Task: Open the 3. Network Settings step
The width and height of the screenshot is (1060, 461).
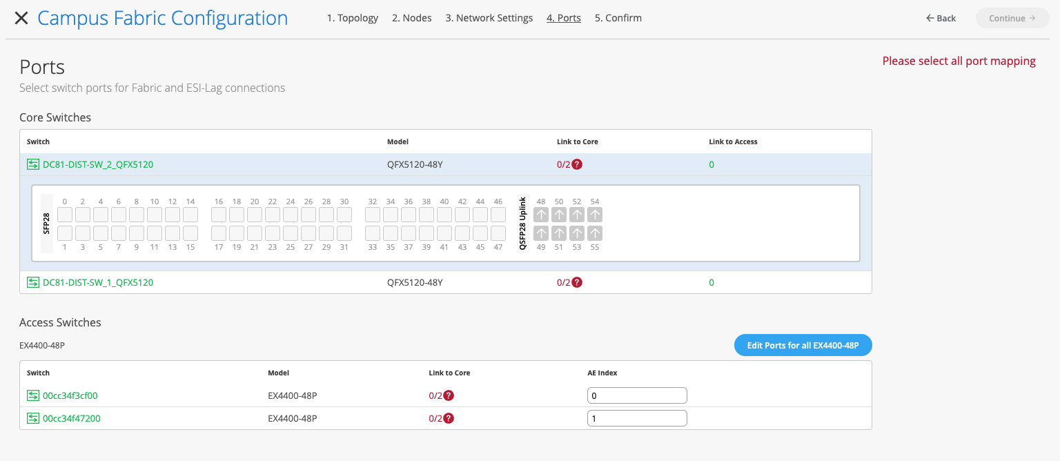Action: coord(489,18)
